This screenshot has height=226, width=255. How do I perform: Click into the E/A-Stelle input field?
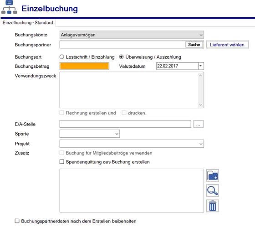(125, 124)
